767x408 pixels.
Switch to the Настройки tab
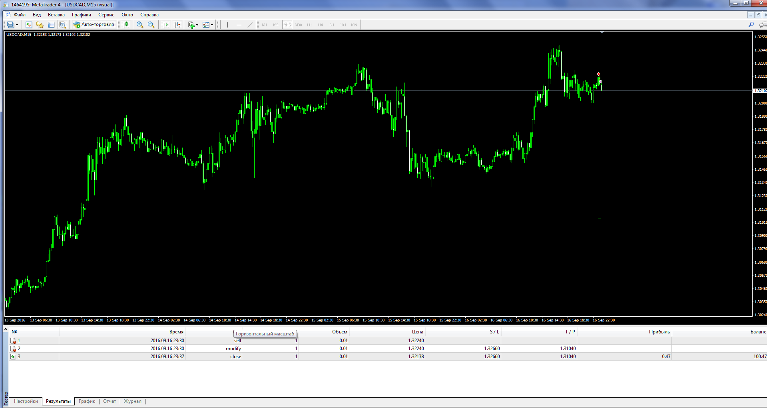(x=26, y=401)
